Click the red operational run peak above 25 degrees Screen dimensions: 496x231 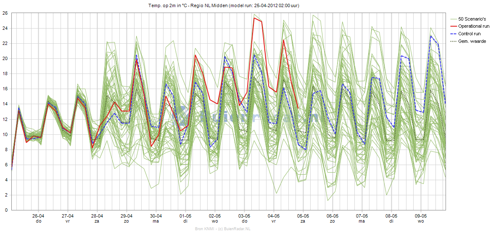point(254,18)
